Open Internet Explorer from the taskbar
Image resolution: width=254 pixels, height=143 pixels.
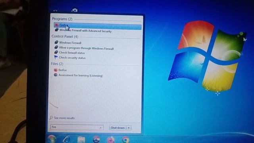pyautogui.click(x=67, y=139)
